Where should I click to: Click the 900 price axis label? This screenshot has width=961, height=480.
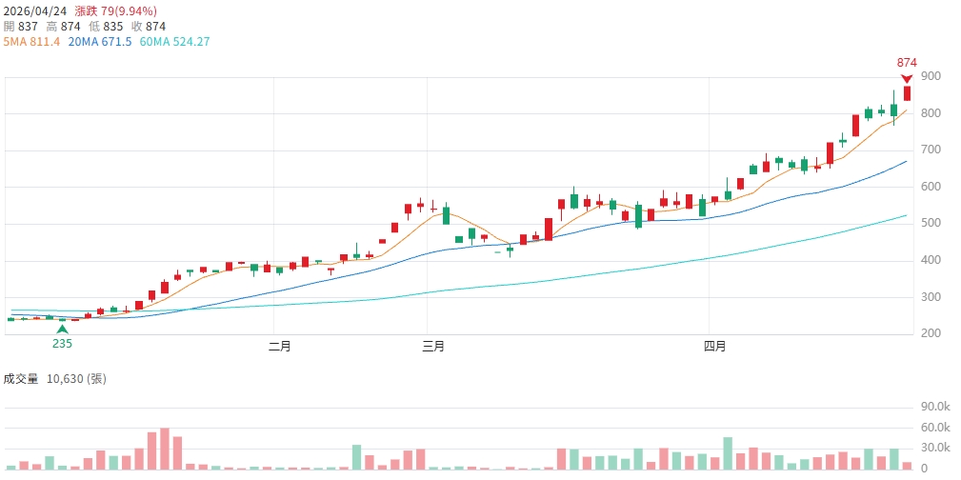pos(931,77)
